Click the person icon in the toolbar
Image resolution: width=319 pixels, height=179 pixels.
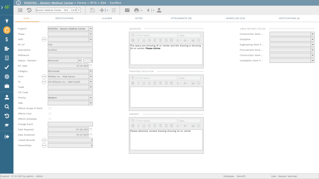(159, 10)
